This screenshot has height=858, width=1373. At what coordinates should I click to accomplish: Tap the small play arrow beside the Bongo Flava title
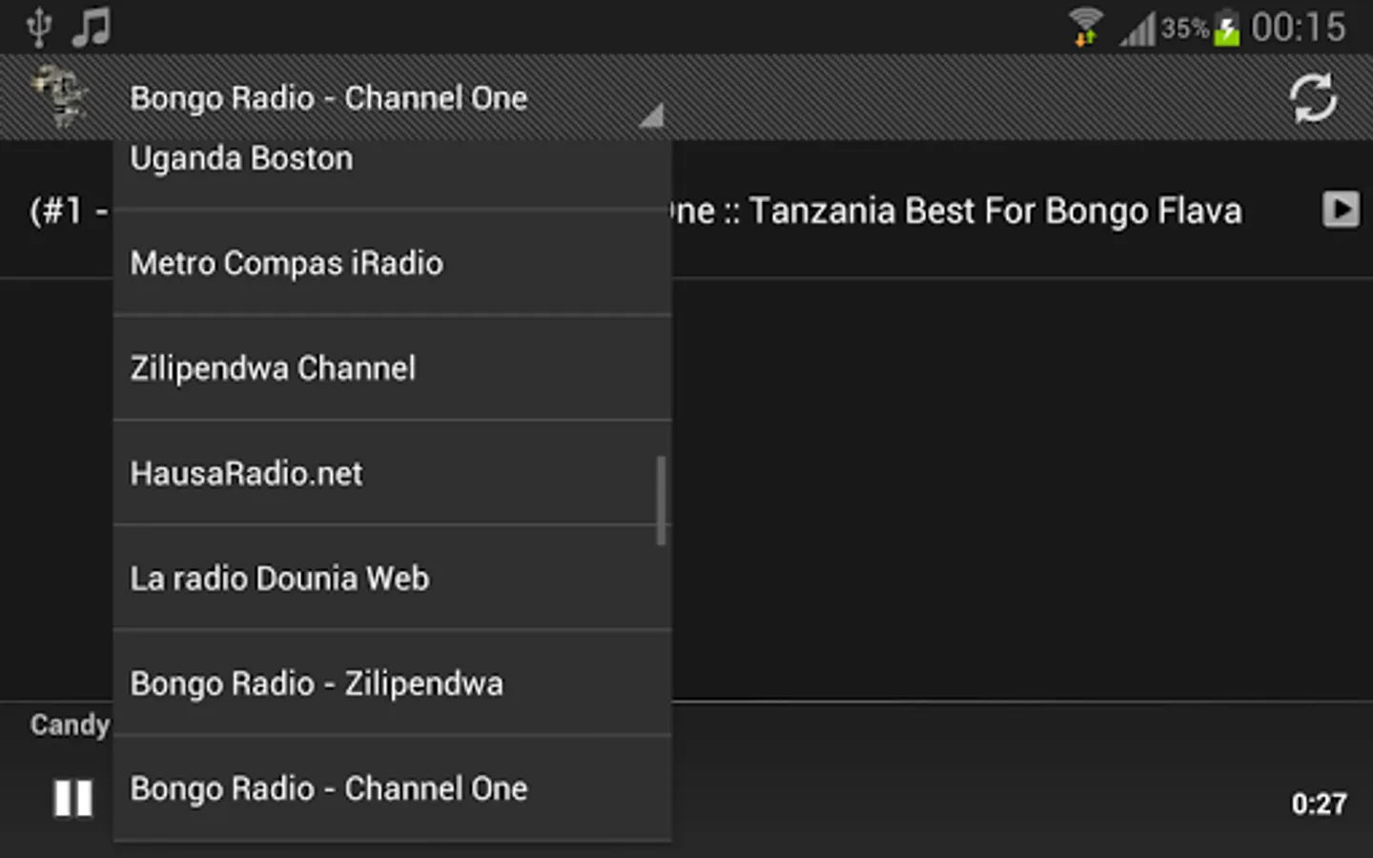point(1341,210)
